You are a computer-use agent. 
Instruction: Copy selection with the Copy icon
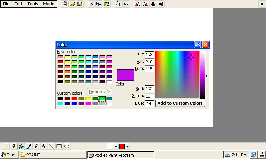pos(99,4)
